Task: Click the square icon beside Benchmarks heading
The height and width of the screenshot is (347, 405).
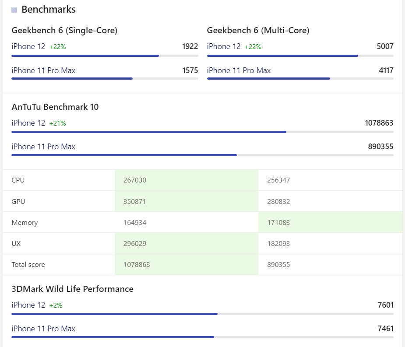Action: click(14, 10)
